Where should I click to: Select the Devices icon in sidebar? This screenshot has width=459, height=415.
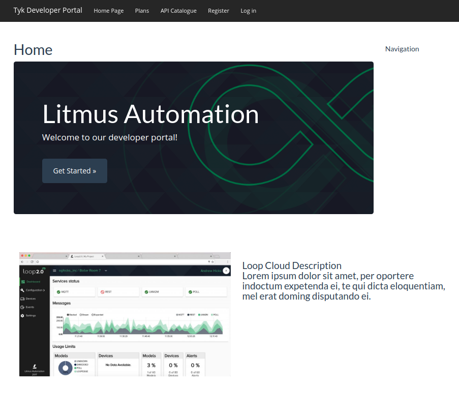click(22, 299)
